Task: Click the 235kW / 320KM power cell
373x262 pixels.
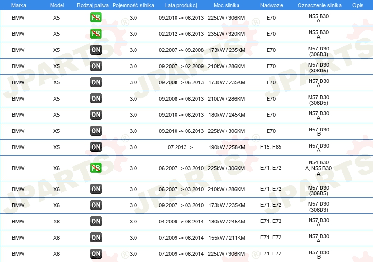Action: [226, 34]
